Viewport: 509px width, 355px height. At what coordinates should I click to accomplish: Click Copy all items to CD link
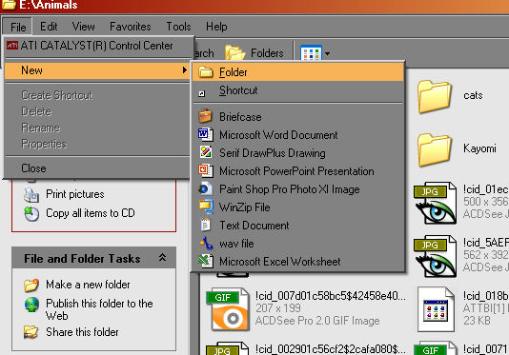(x=91, y=213)
